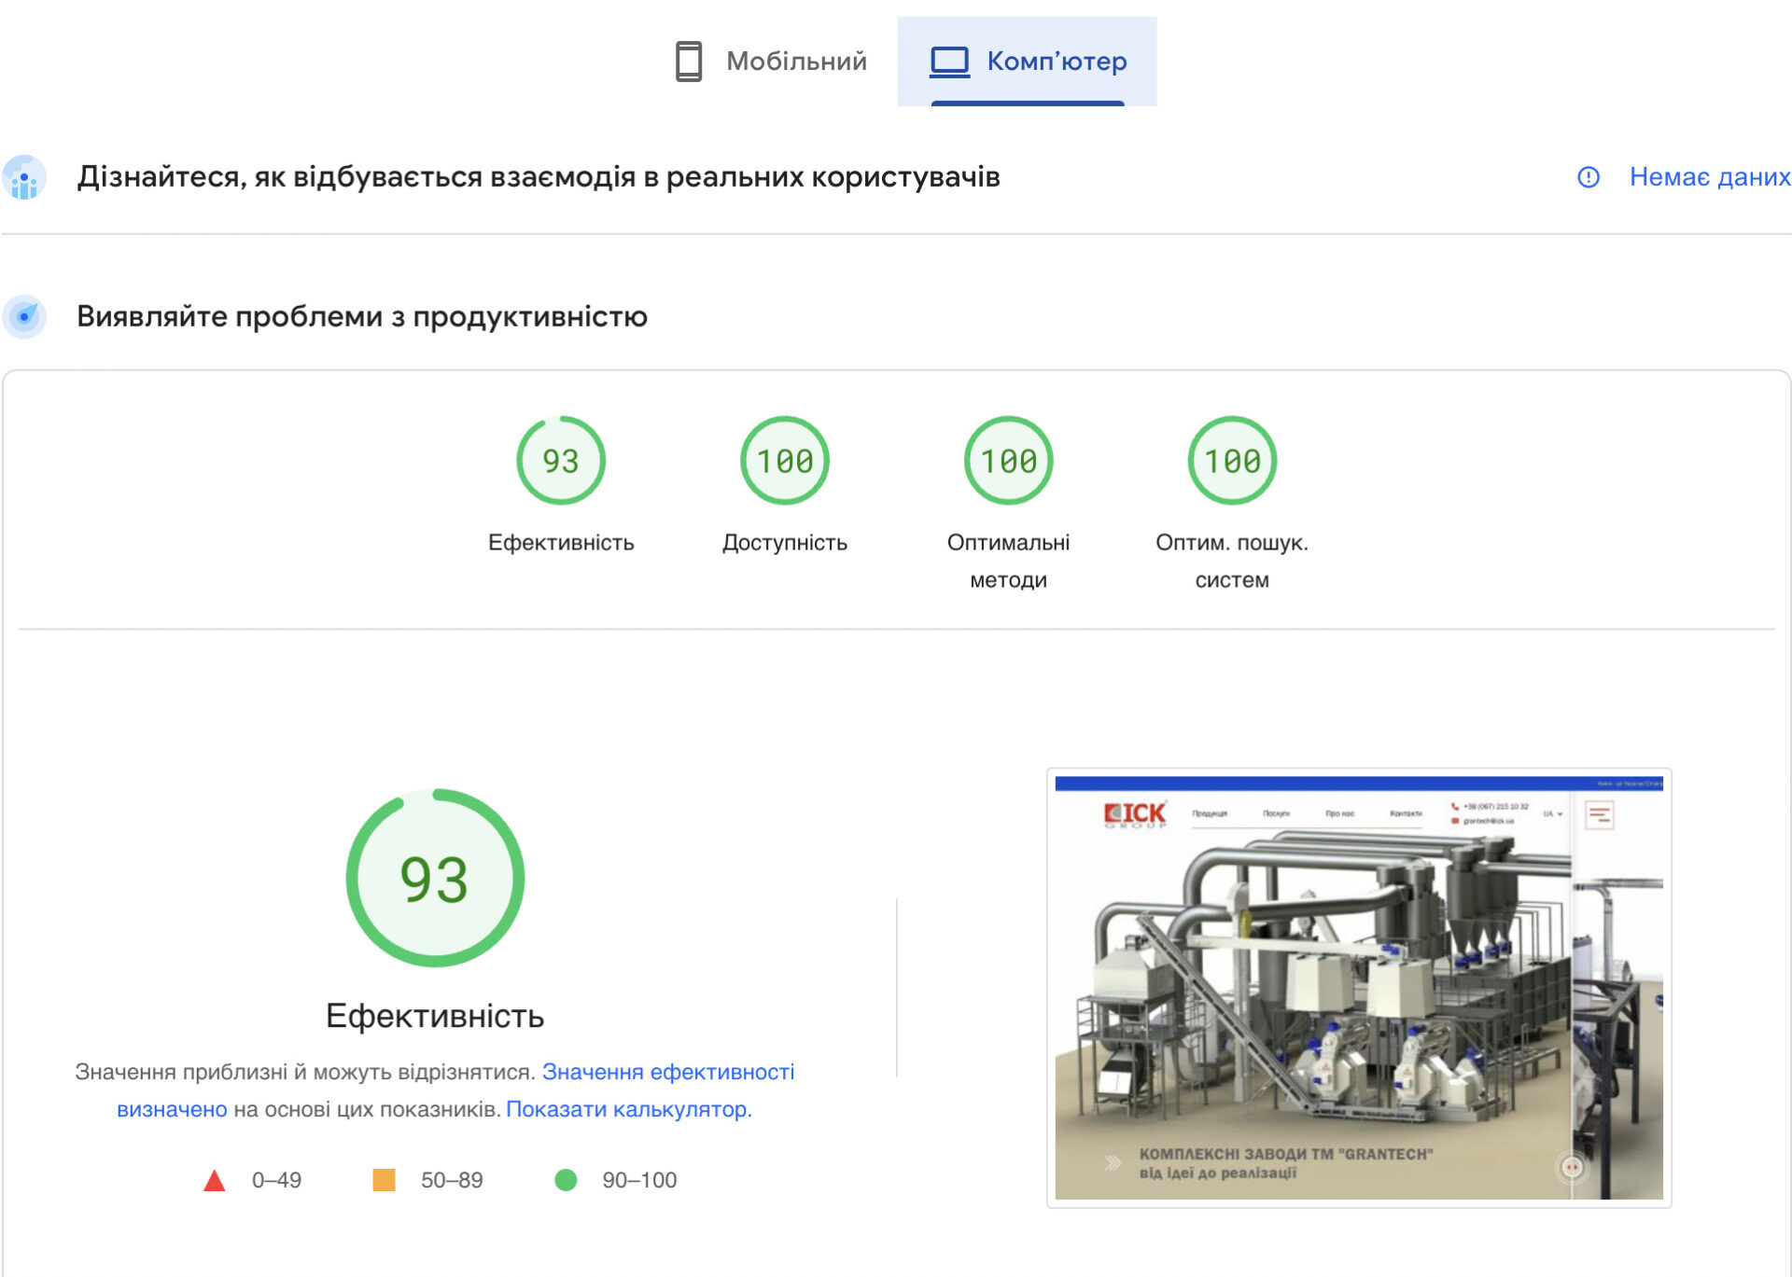Click the Доступність label text

785,543
